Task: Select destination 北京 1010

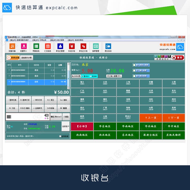Action: [174, 92]
